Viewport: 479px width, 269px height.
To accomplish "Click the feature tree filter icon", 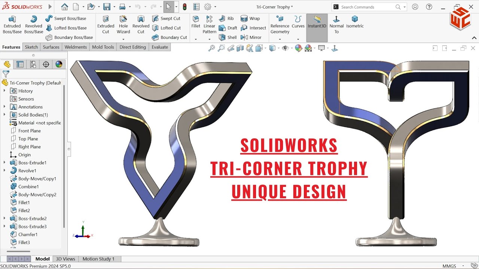I will [x=6, y=74].
